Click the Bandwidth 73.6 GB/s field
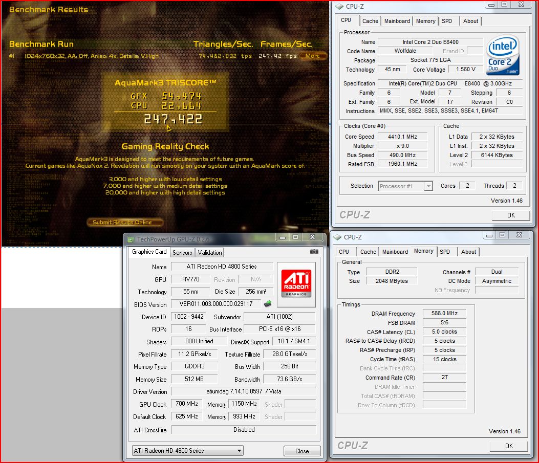This screenshot has height=463, width=539. click(x=289, y=379)
